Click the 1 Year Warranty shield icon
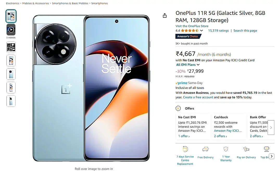The height and width of the screenshot is (171, 278). coord(226,149)
